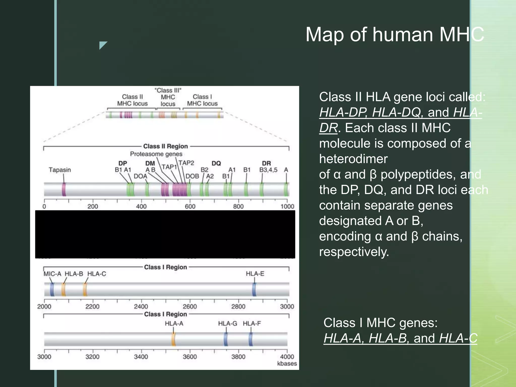Click the orange HLA-B gene band
This screenshot has width=516, height=387.
[x=63, y=289]
